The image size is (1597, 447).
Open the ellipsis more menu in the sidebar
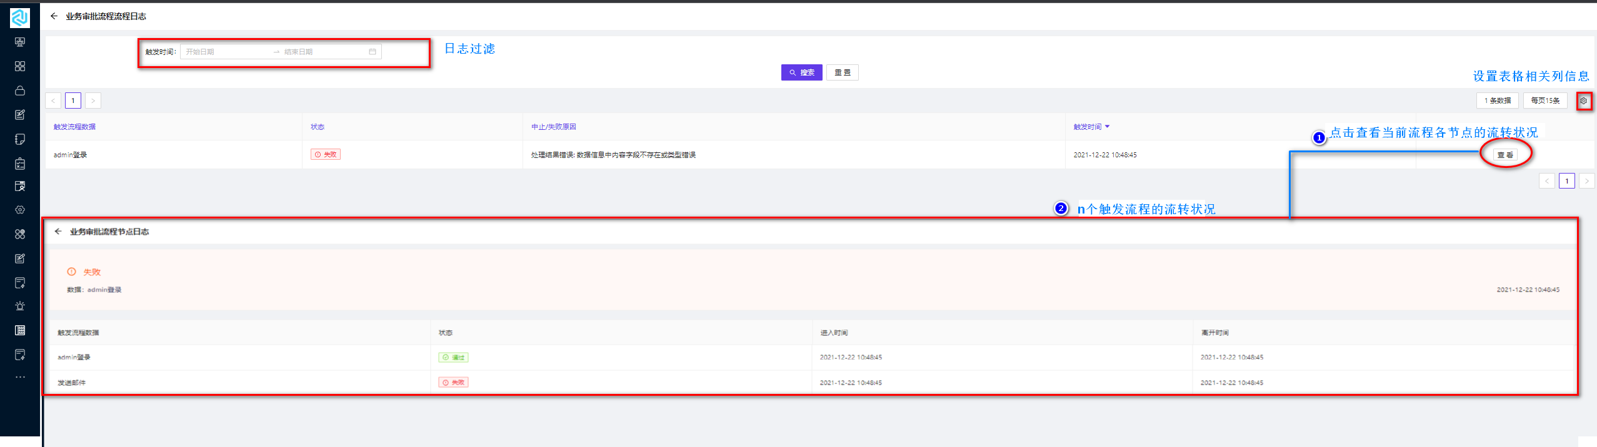(x=20, y=377)
